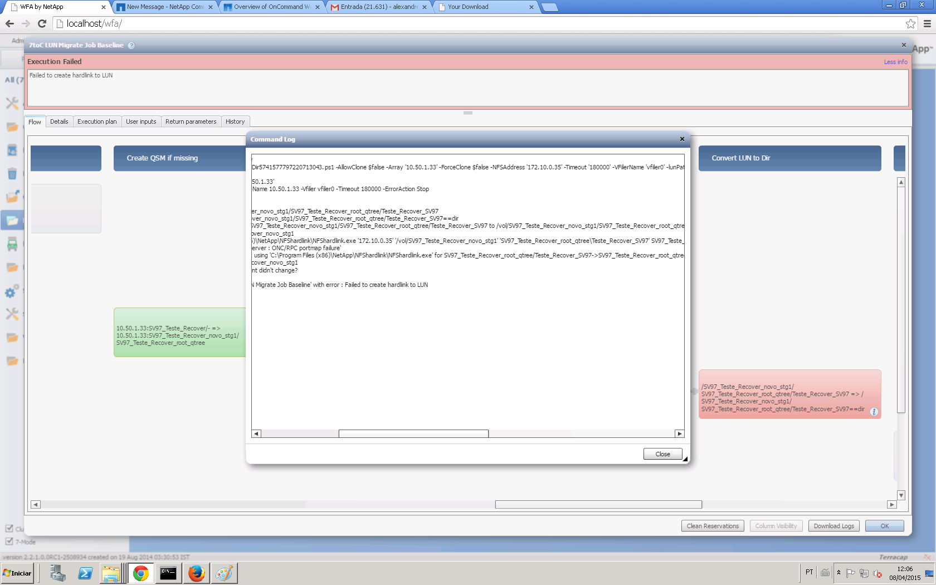Open the Return parameters tab
This screenshot has width=936, height=585.
click(191, 121)
